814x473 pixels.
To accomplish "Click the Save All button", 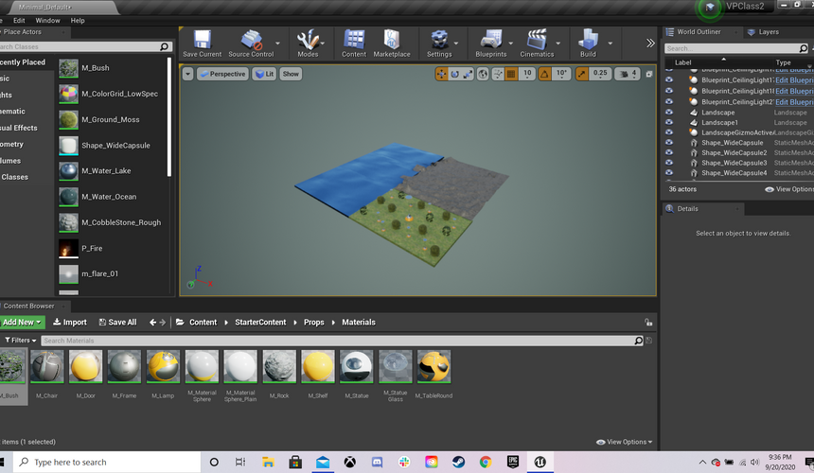I will 117,322.
